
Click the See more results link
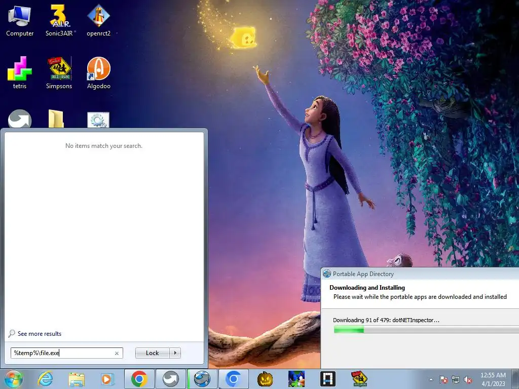click(40, 334)
